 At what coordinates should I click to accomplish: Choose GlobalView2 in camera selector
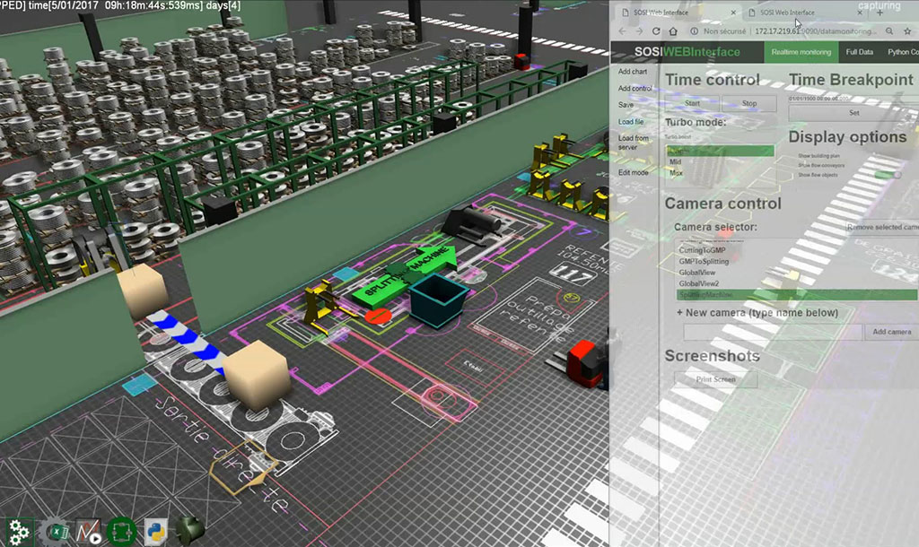click(x=699, y=283)
